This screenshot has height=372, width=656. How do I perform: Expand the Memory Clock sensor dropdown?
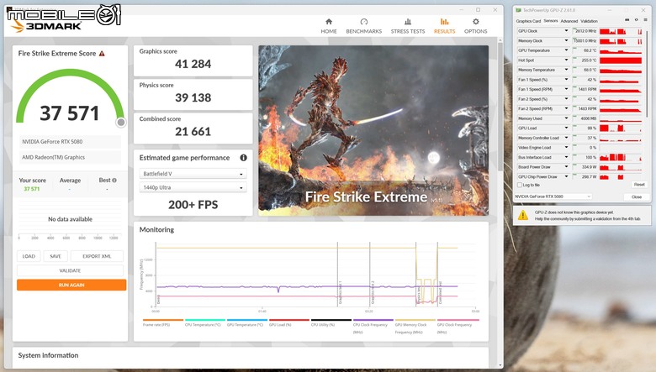566,41
